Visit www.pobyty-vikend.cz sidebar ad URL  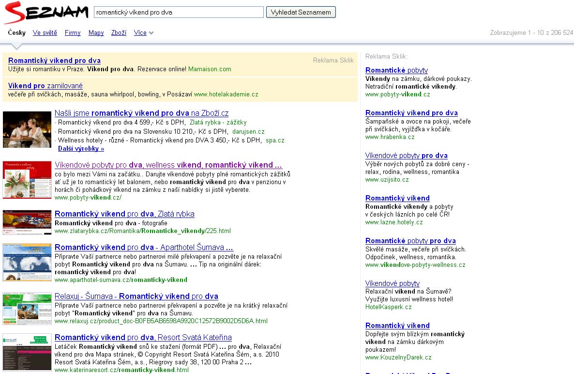point(397,94)
